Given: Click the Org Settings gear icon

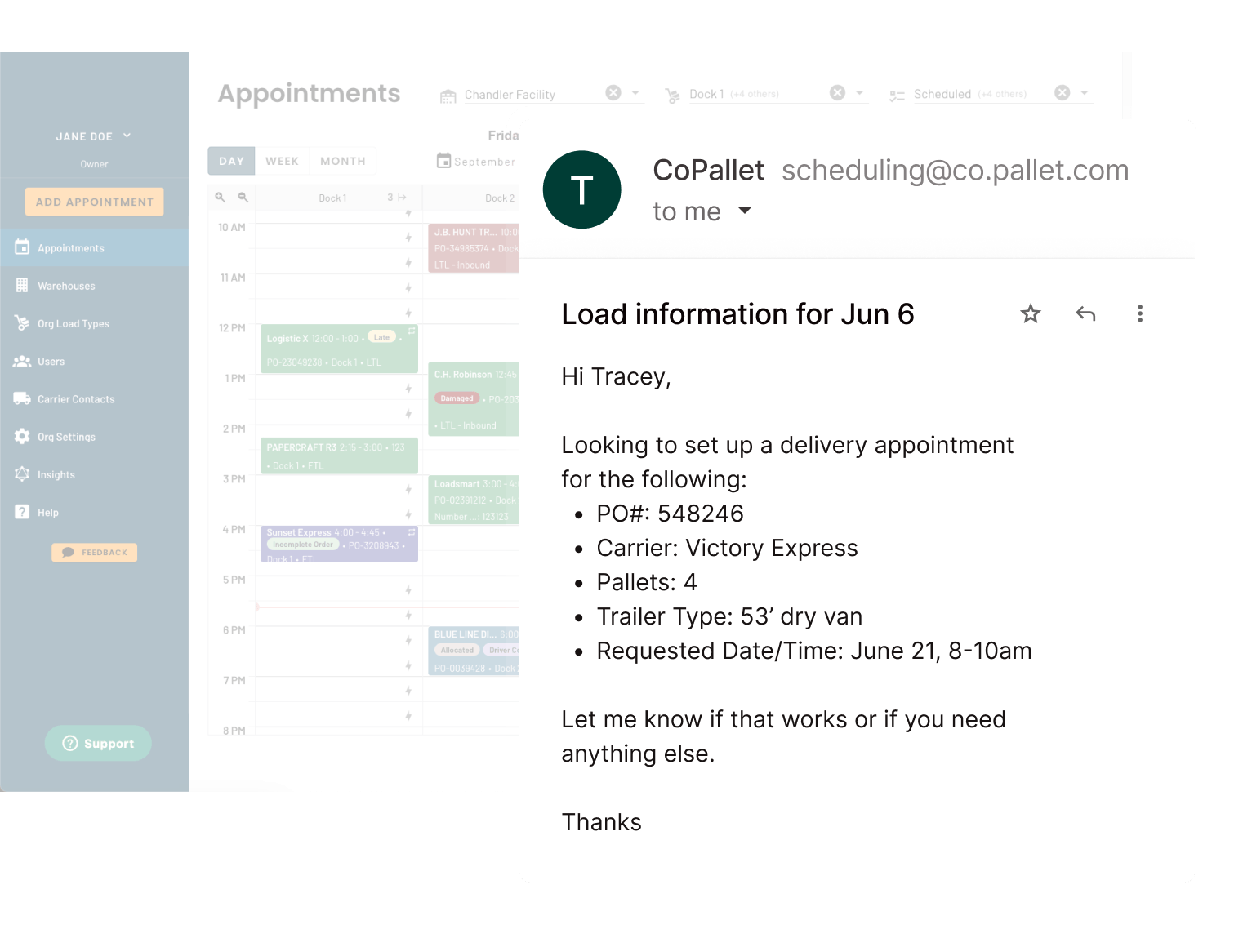Looking at the screenshot, I should tap(22, 436).
